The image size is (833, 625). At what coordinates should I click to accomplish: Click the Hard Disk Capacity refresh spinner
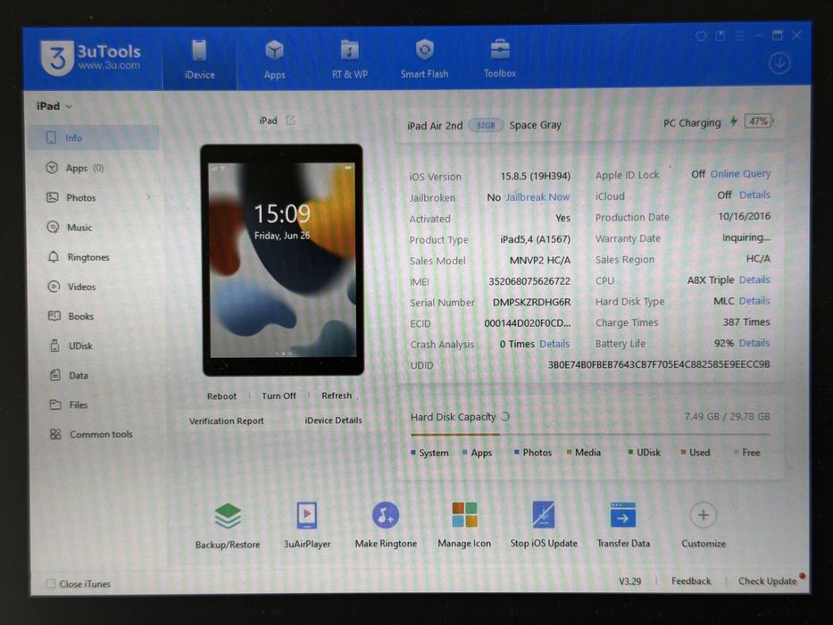505,417
